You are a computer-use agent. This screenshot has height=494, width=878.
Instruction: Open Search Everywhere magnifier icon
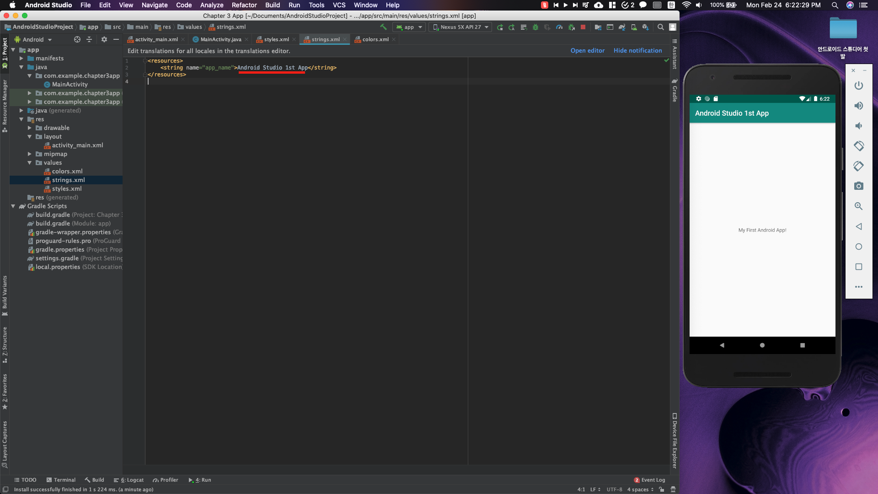660,27
